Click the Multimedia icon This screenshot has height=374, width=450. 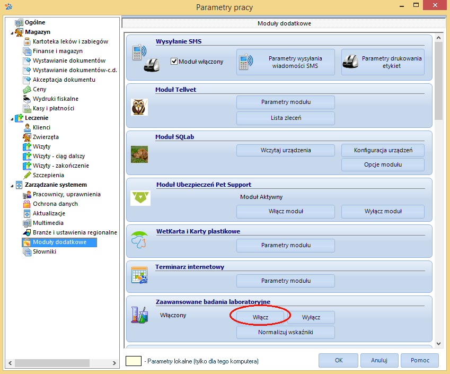tap(27, 223)
